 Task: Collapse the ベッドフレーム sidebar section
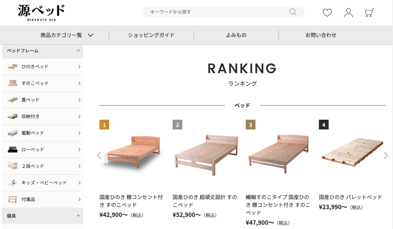(x=78, y=51)
